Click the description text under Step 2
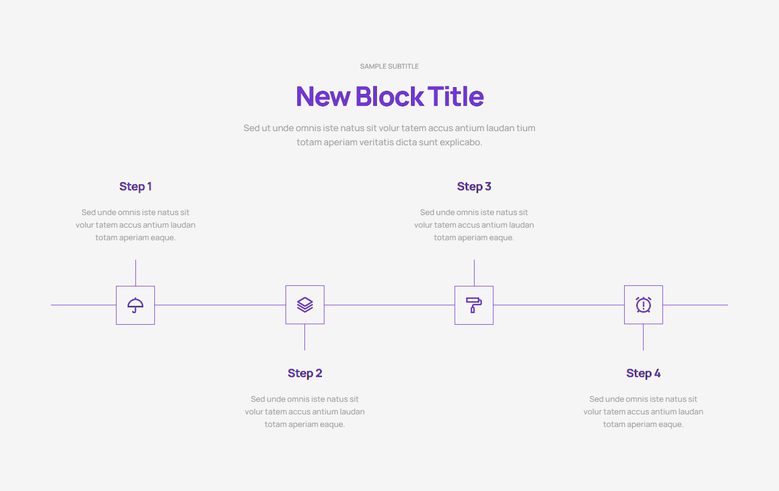Screen dimensions: 779x491 coord(305,412)
